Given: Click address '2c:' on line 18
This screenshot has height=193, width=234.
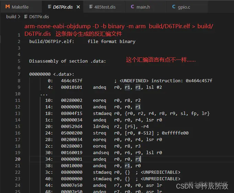Looking at the screenshot, I should [x=49, y=146].
